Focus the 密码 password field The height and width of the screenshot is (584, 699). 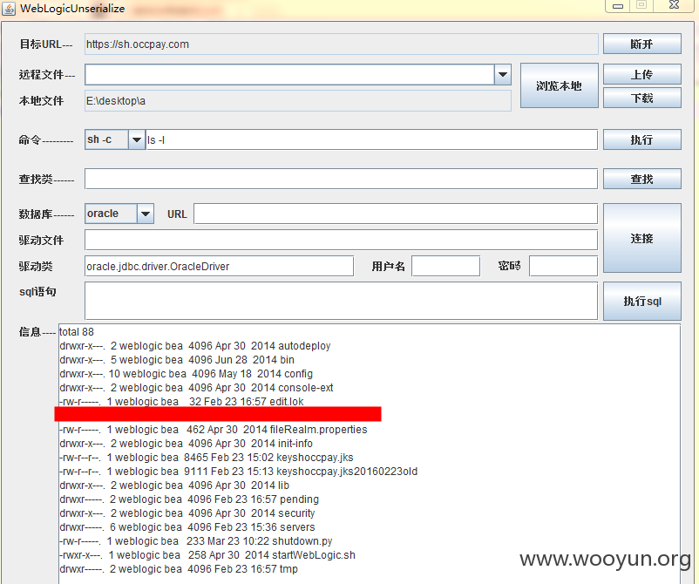564,266
